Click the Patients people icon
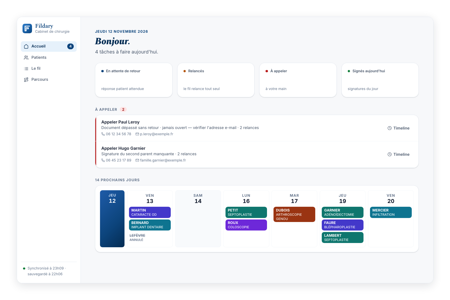The width and height of the screenshot is (450, 300). click(x=26, y=57)
